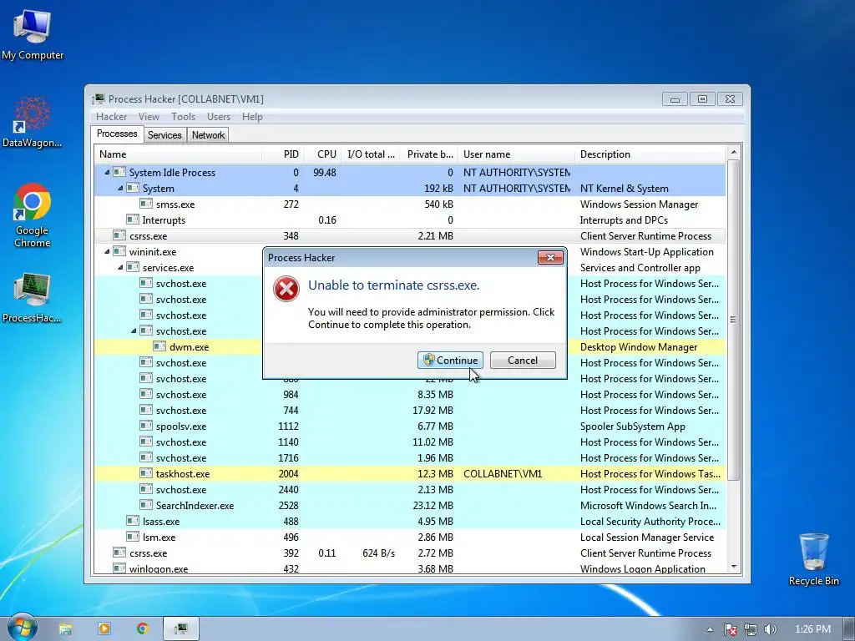Click the Process Hacker window title bar icon
855x641 pixels.
click(x=99, y=98)
